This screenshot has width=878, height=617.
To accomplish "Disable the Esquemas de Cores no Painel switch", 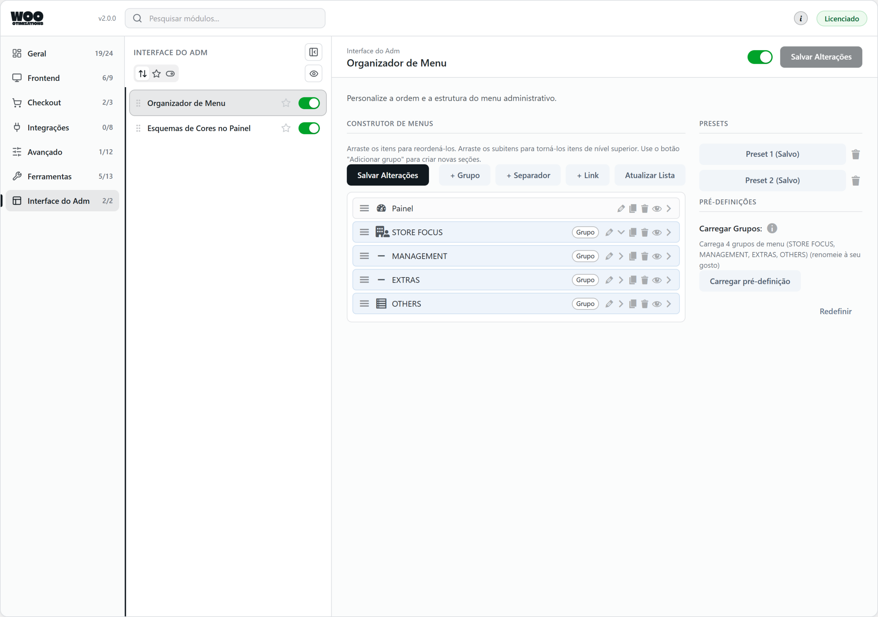I will (x=309, y=128).
